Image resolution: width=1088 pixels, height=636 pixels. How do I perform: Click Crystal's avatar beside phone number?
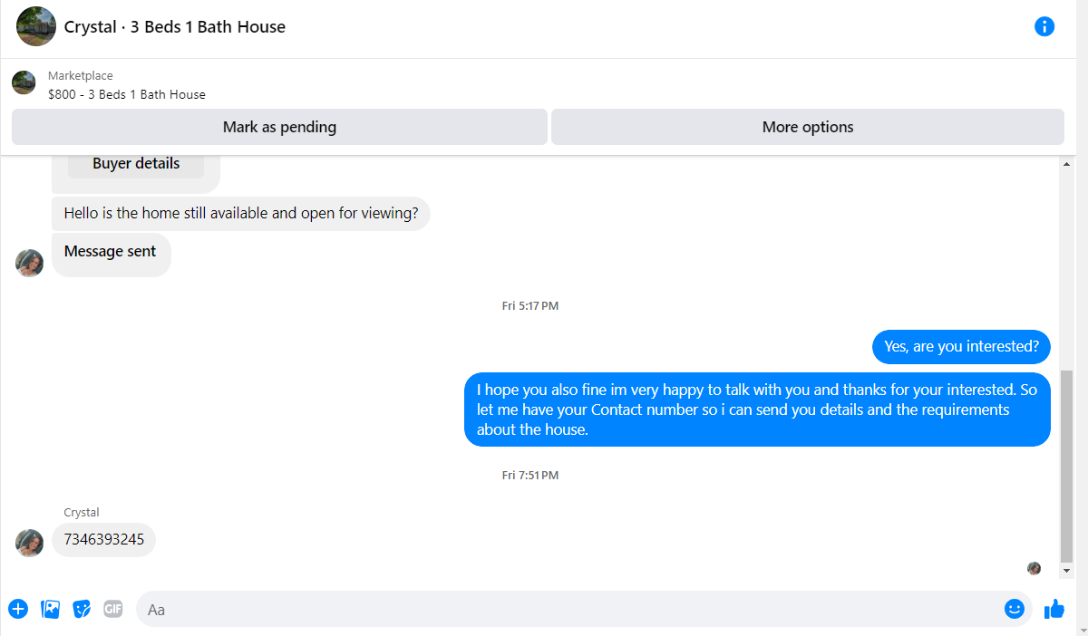tap(30, 543)
